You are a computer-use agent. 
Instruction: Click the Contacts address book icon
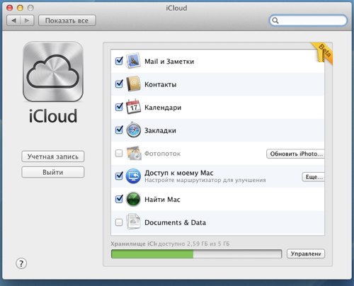click(x=133, y=84)
